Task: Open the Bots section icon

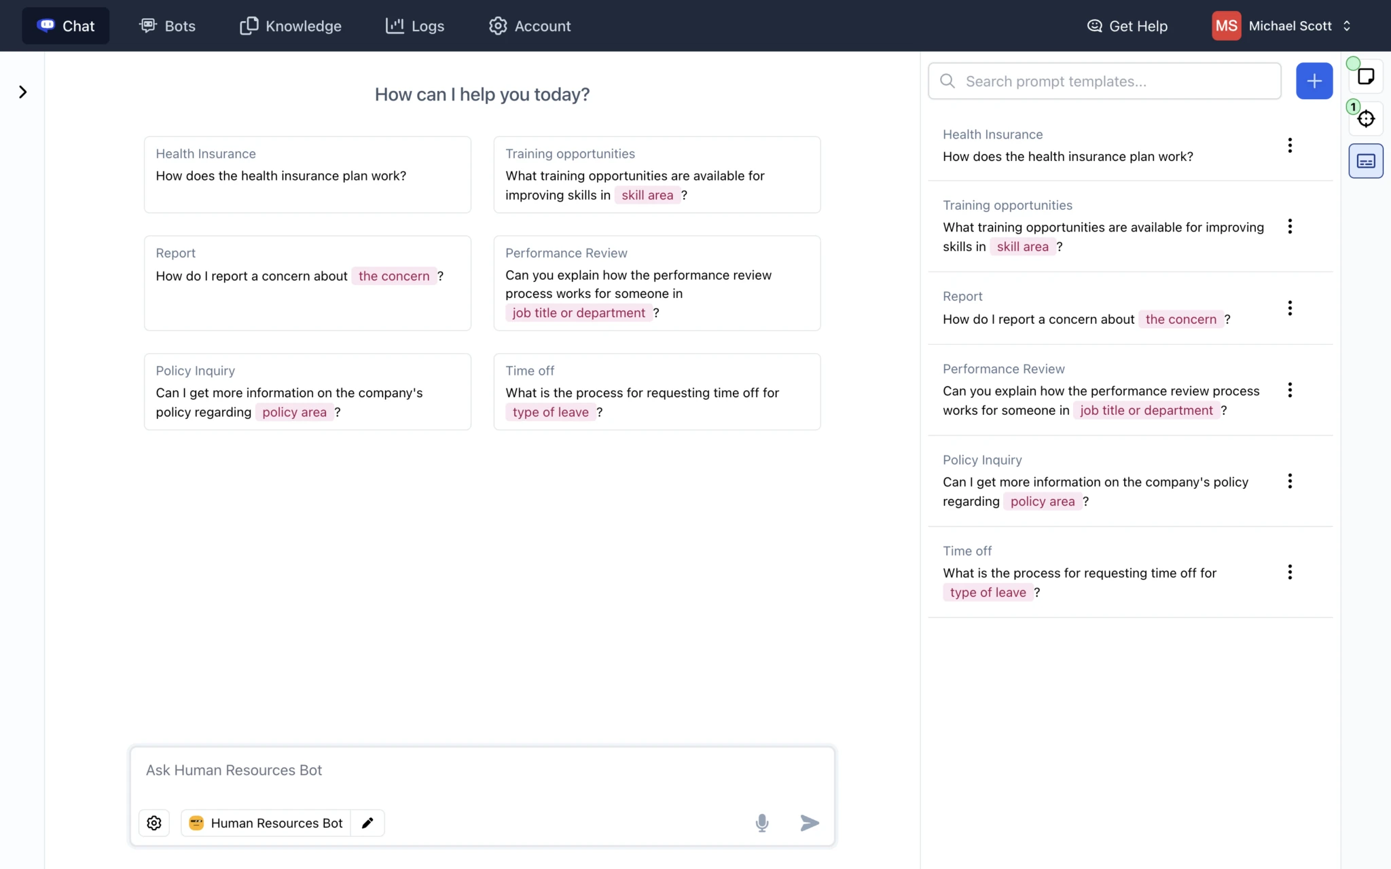Action: (148, 25)
